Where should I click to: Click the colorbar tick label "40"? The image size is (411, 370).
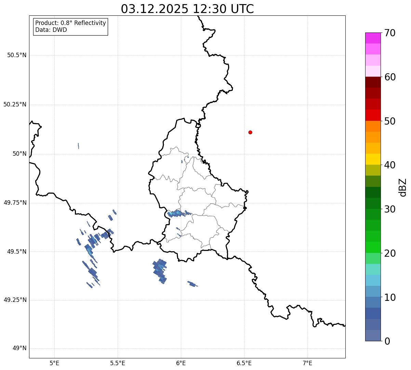390,165
